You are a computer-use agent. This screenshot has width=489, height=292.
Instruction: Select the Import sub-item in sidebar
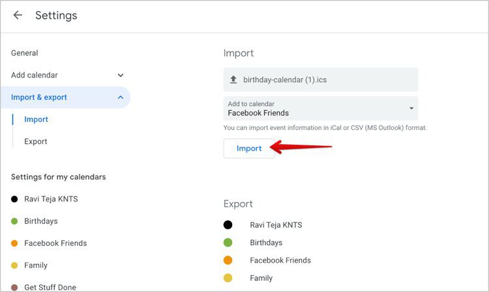click(x=36, y=119)
